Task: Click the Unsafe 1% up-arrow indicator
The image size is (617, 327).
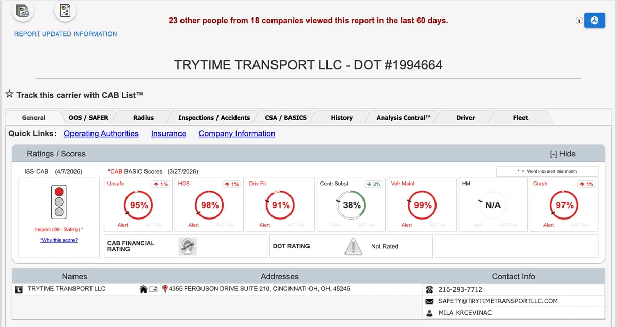Action: [x=161, y=184]
